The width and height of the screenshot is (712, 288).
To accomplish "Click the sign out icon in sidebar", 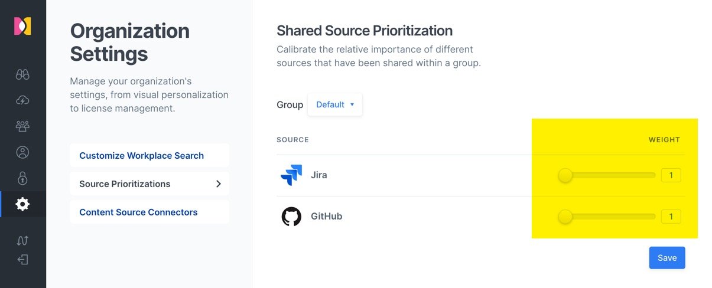I will (x=22, y=260).
